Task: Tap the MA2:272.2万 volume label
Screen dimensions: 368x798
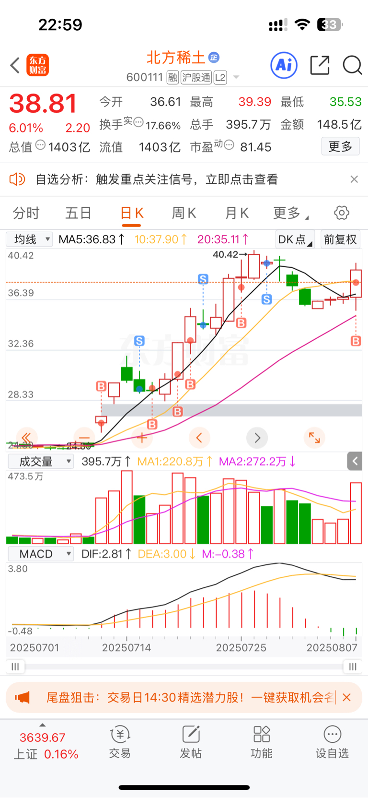Action: (257, 462)
